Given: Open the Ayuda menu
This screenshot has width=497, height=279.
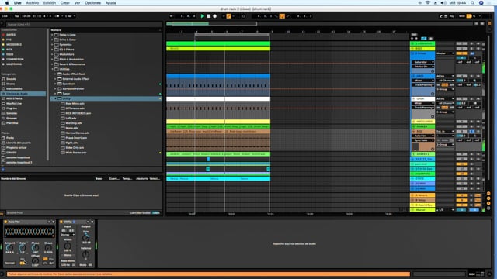Looking at the screenshot, I should click(x=110, y=3).
